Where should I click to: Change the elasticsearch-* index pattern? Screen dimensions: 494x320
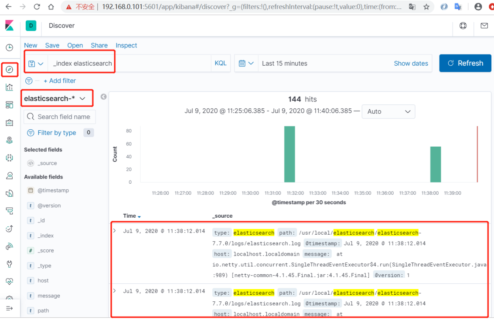[x=55, y=98]
